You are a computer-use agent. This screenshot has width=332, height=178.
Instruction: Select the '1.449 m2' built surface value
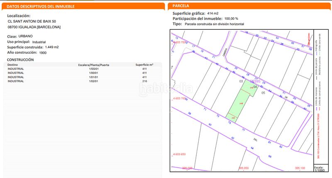coord(52,47)
